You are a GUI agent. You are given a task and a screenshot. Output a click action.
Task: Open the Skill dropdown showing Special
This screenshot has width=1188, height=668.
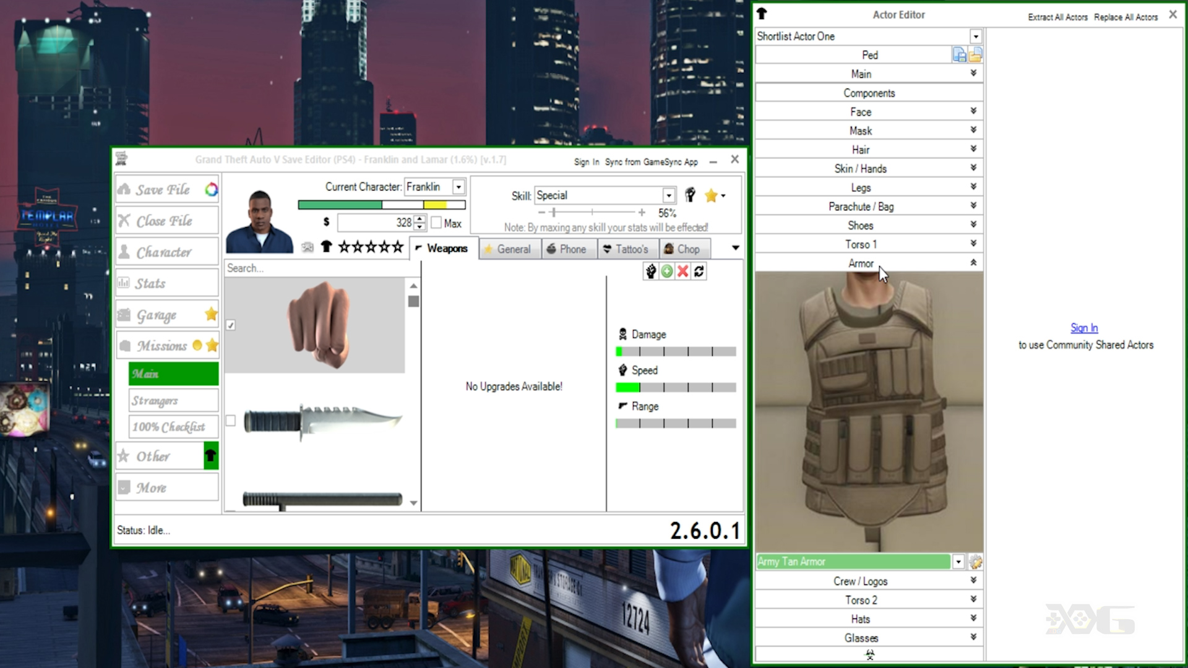669,195
